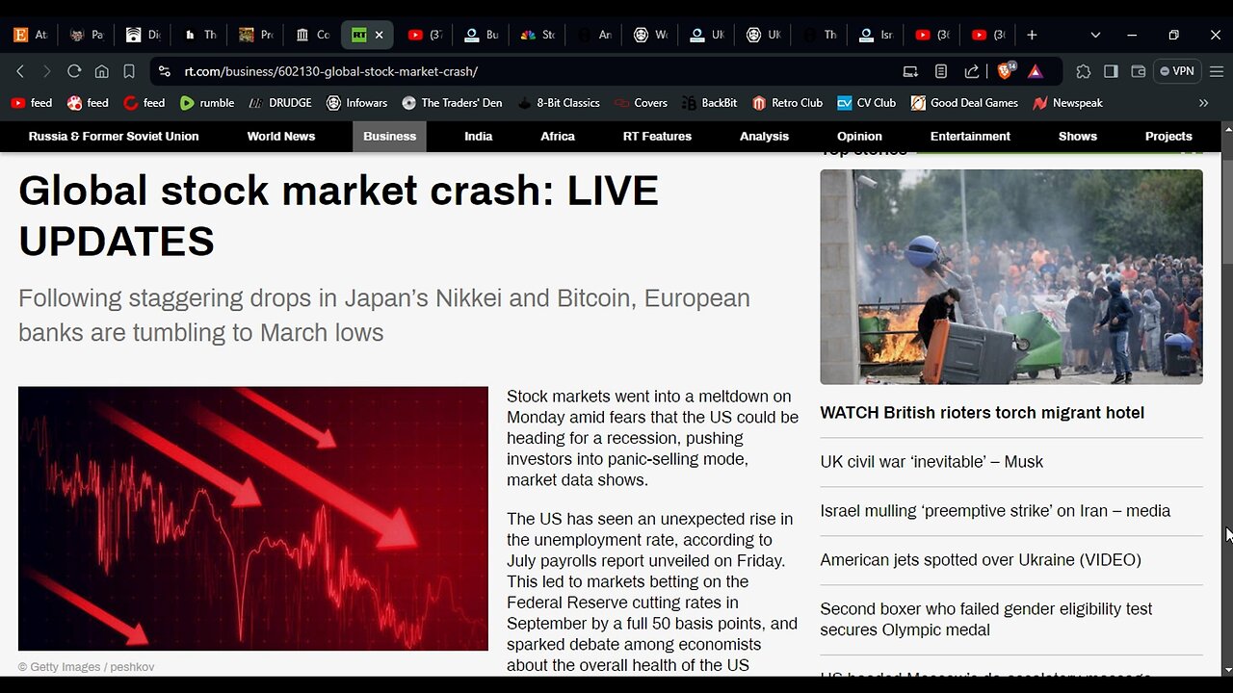Open the Covers bookmark
Viewport: 1233px width, 693px height.
pos(641,103)
